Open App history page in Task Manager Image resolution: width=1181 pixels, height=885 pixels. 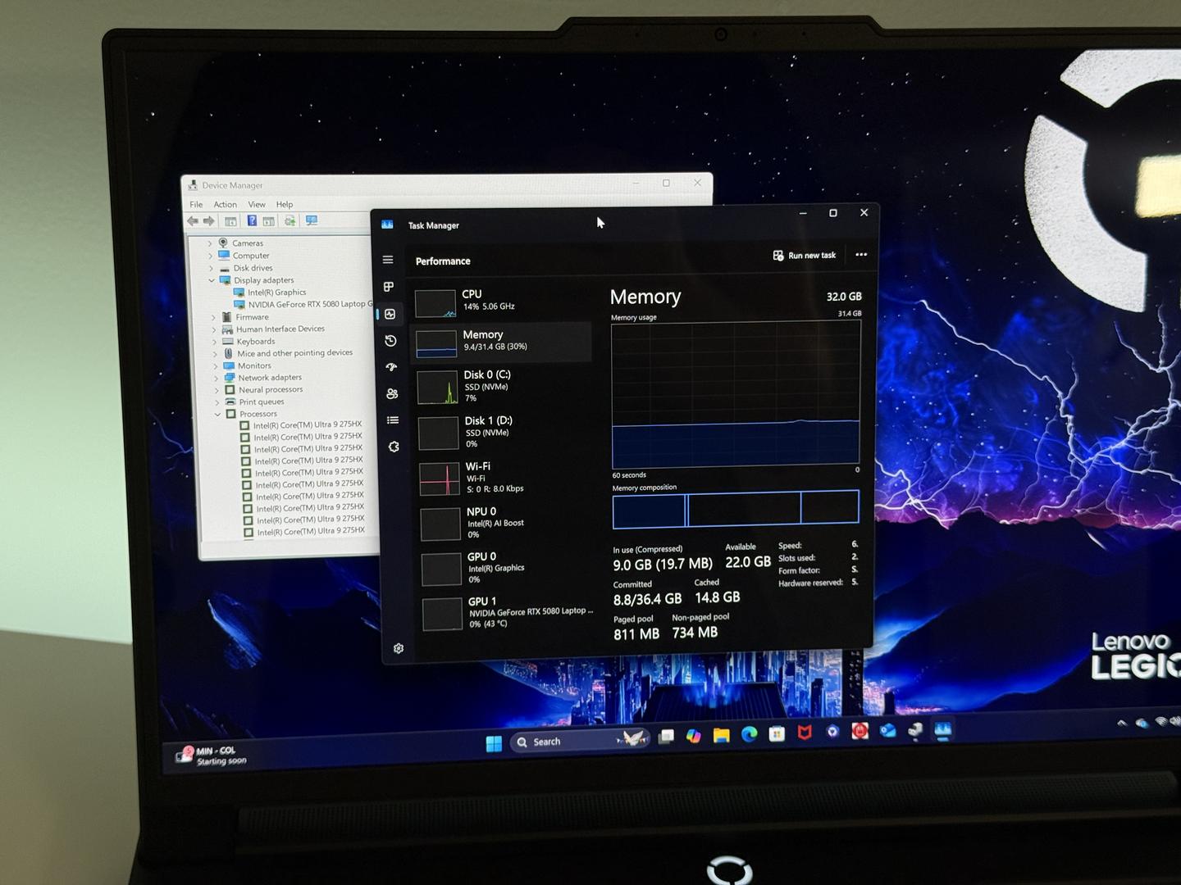[391, 341]
